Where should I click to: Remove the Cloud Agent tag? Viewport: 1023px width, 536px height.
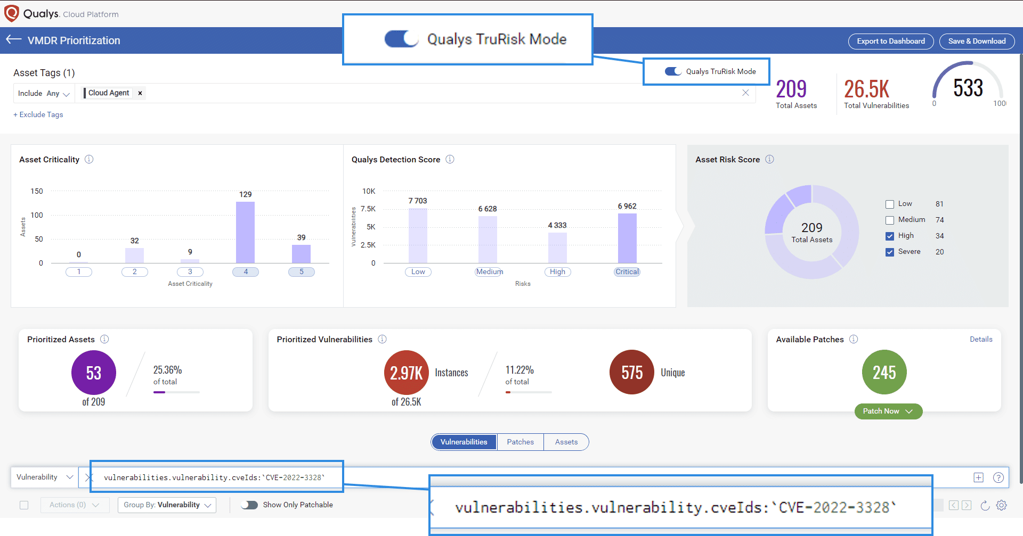coord(140,93)
